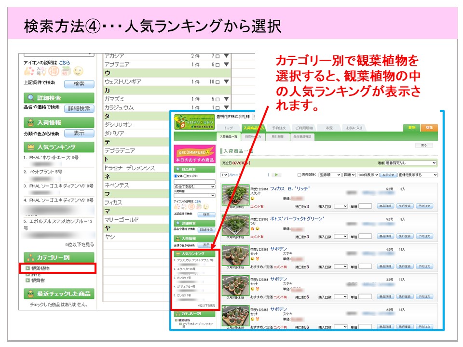The image size is (463, 347).
Task: Switch to the トップ tab
Action: coord(228,128)
